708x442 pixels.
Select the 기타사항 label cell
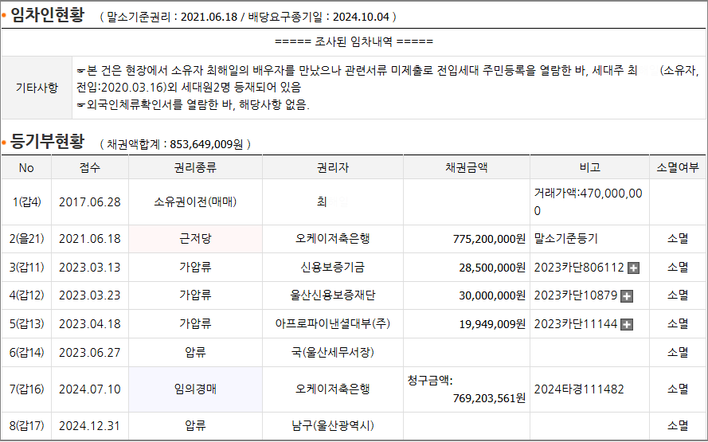(x=37, y=88)
